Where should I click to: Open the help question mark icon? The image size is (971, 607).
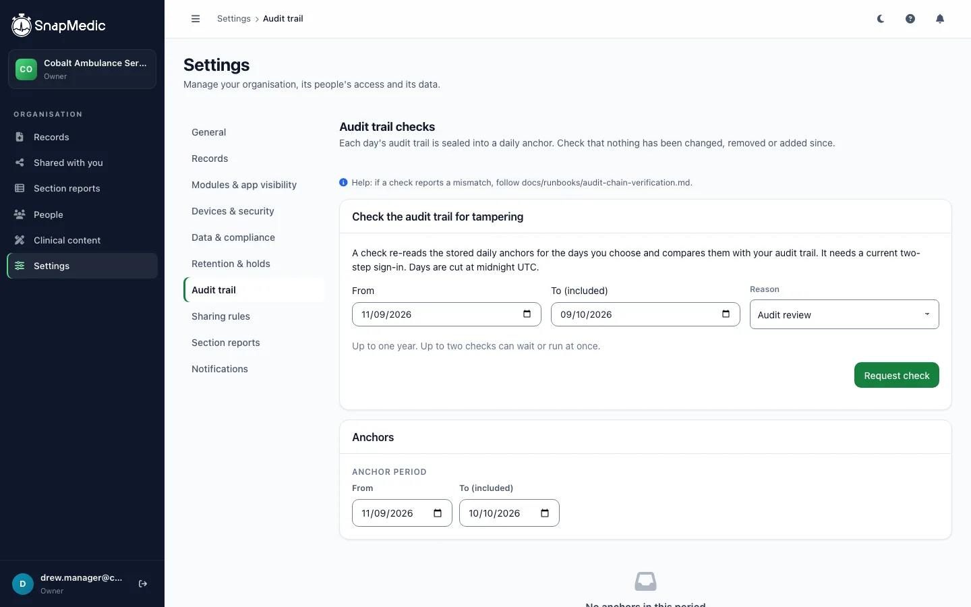click(910, 19)
